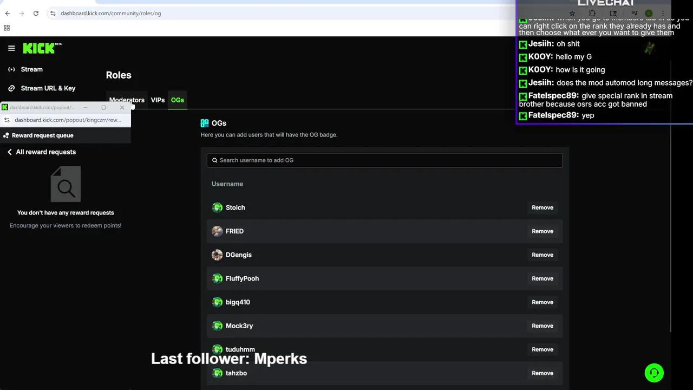Click FluffyPooh's avatar
Screen dimensions: 693x390
coord(217,278)
